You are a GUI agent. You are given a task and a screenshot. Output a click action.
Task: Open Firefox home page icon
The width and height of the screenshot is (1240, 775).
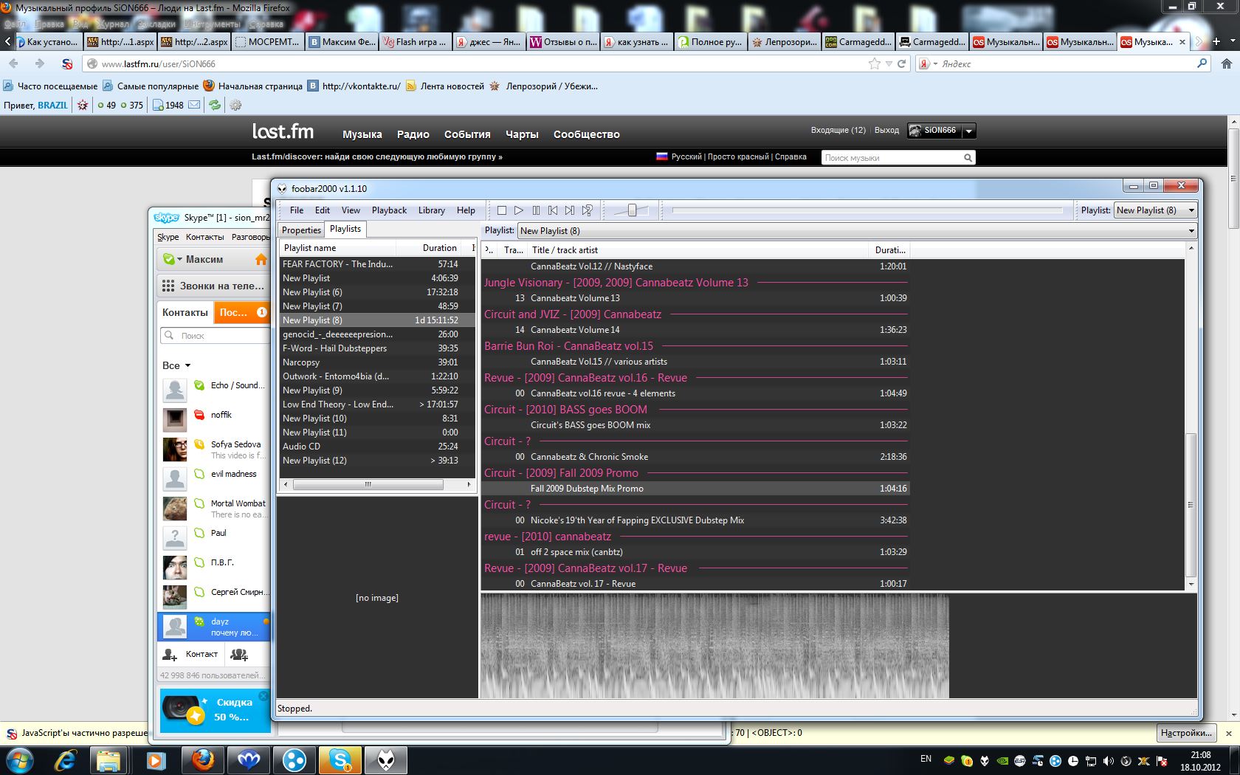click(1226, 64)
